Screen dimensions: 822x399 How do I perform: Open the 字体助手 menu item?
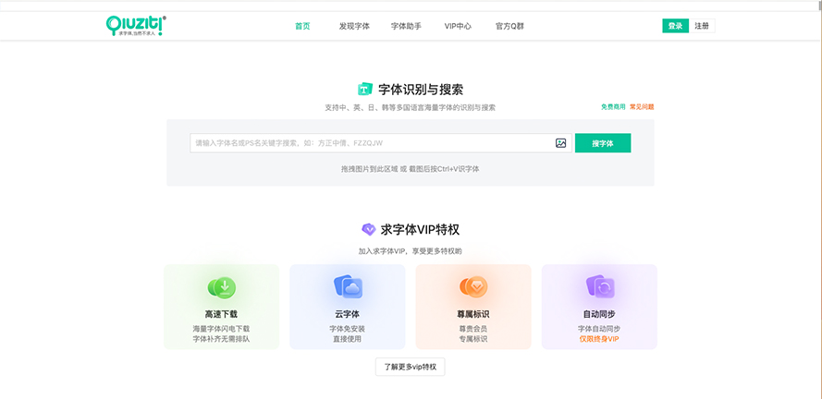pyautogui.click(x=406, y=26)
